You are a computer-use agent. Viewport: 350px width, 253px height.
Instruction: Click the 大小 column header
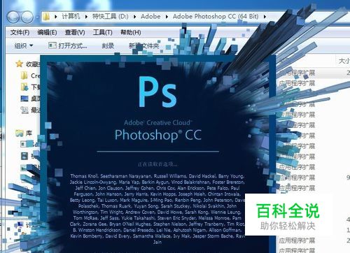(x=344, y=61)
